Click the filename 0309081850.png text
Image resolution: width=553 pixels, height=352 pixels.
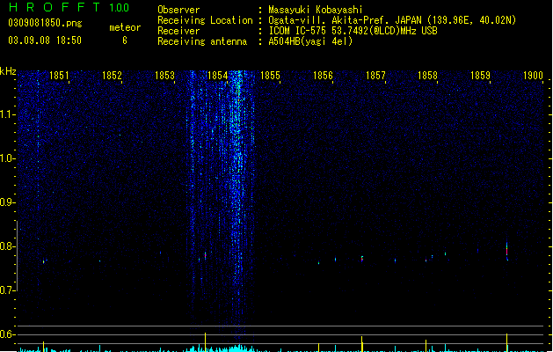point(45,23)
